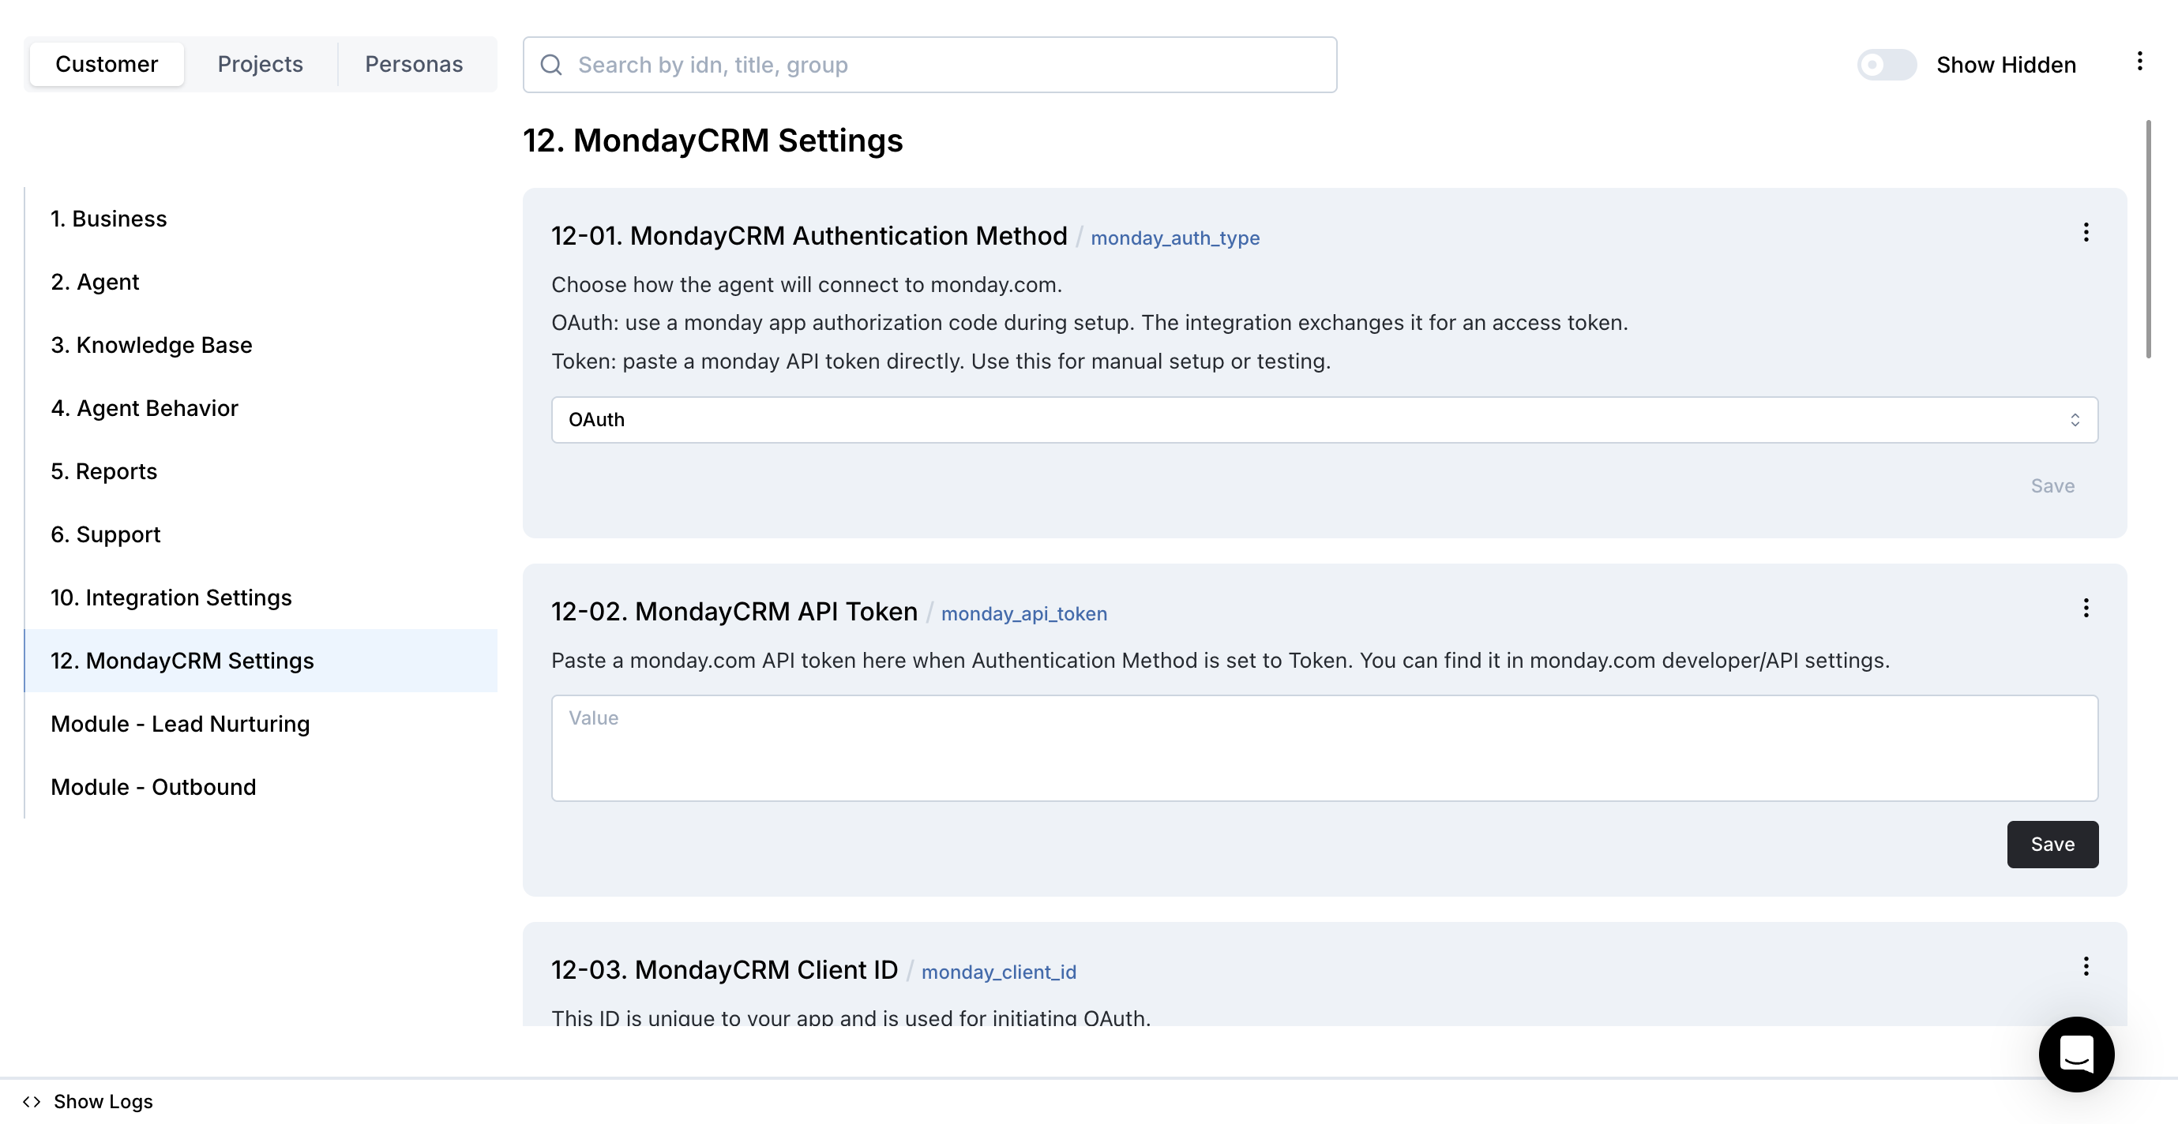Click the API Token Value text area

[x=1324, y=748]
